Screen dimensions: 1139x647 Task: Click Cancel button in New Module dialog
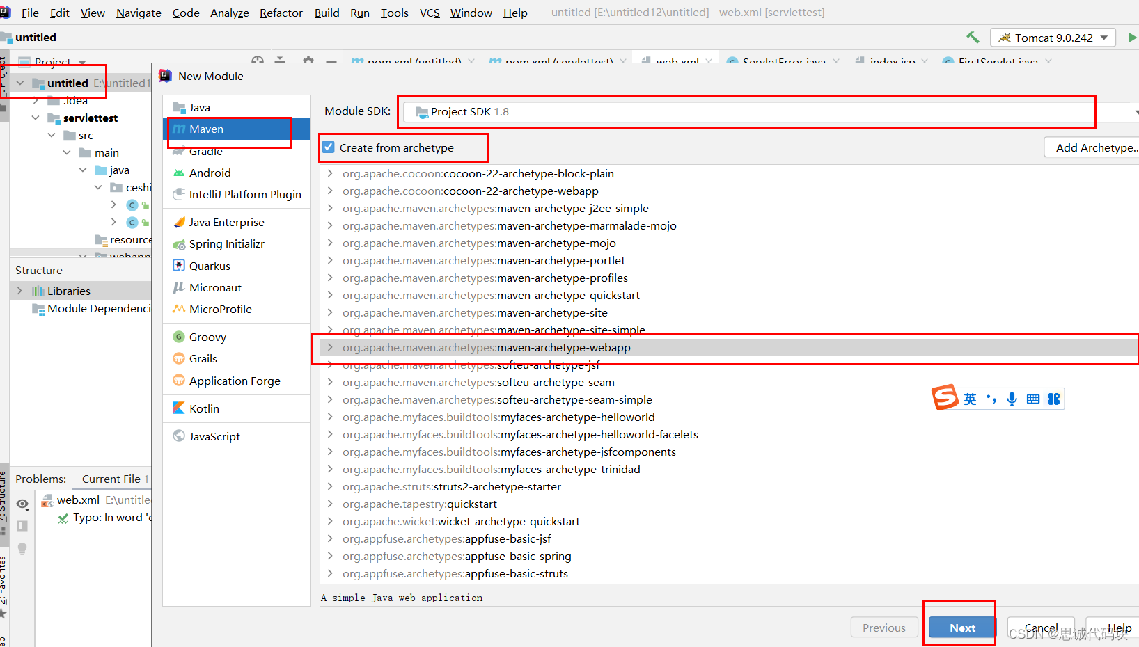pyautogui.click(x=1041, y=628)
